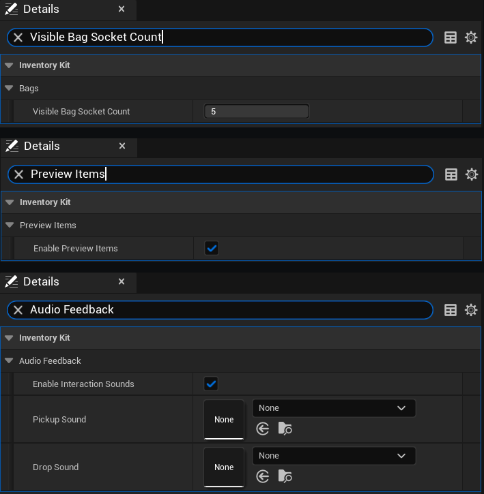Click the Pickup Sound None thumbnail
This screenshot has width=484, height=494.
pos(224,419)
